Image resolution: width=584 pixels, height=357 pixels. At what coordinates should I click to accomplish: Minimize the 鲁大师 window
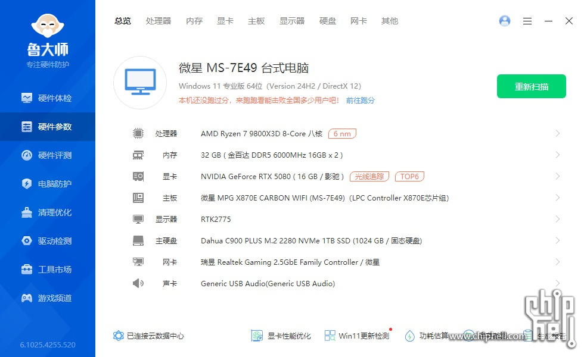point(548,21)
